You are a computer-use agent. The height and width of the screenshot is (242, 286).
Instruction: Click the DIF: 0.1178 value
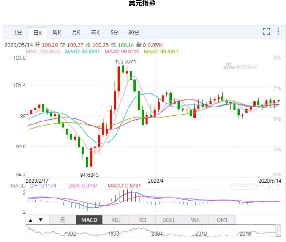coord(43,186)
